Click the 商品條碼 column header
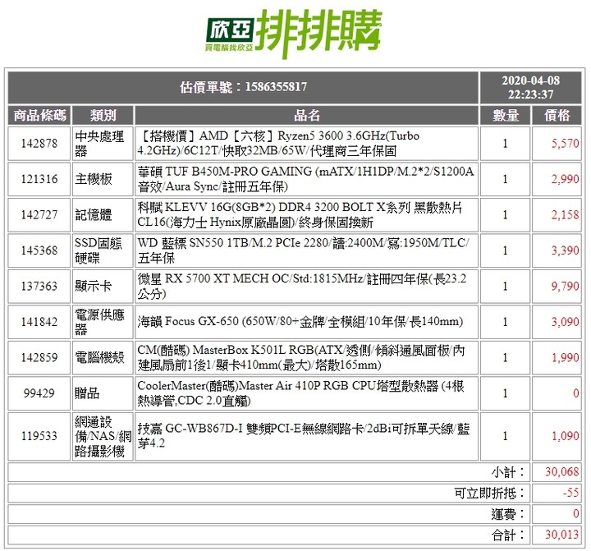 (x=39, y=116)
